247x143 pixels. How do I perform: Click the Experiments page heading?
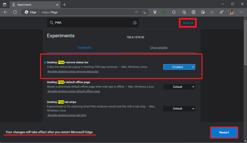pyautogui.click(x=61, y=36)
